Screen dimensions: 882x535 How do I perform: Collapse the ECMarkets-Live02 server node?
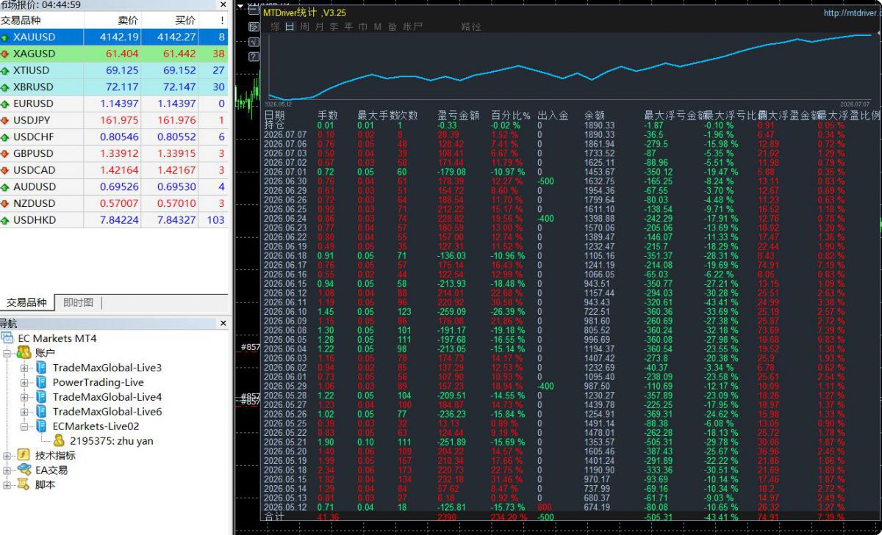tap(24, 426)
